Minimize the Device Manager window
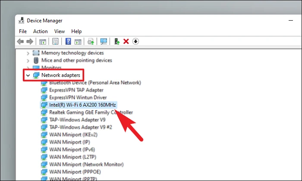The height and width of the screenshot is (181, 302). [x=291, y=20]
